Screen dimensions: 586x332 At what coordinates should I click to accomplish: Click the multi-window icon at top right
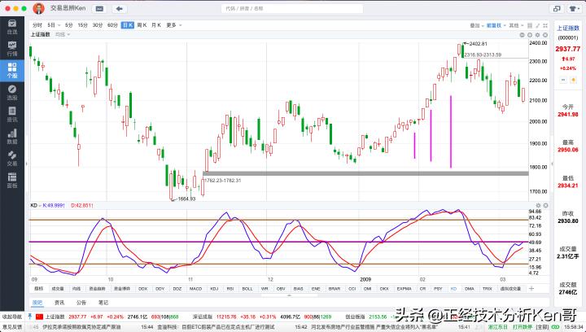tap(558, 9)
